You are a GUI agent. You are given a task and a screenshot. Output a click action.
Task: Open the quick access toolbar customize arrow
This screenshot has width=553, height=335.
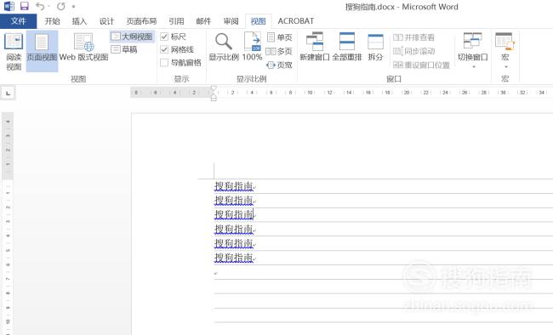coord(74,6)
